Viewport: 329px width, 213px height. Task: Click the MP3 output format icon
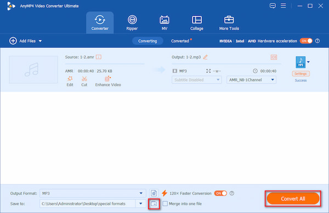pos(300,62)
